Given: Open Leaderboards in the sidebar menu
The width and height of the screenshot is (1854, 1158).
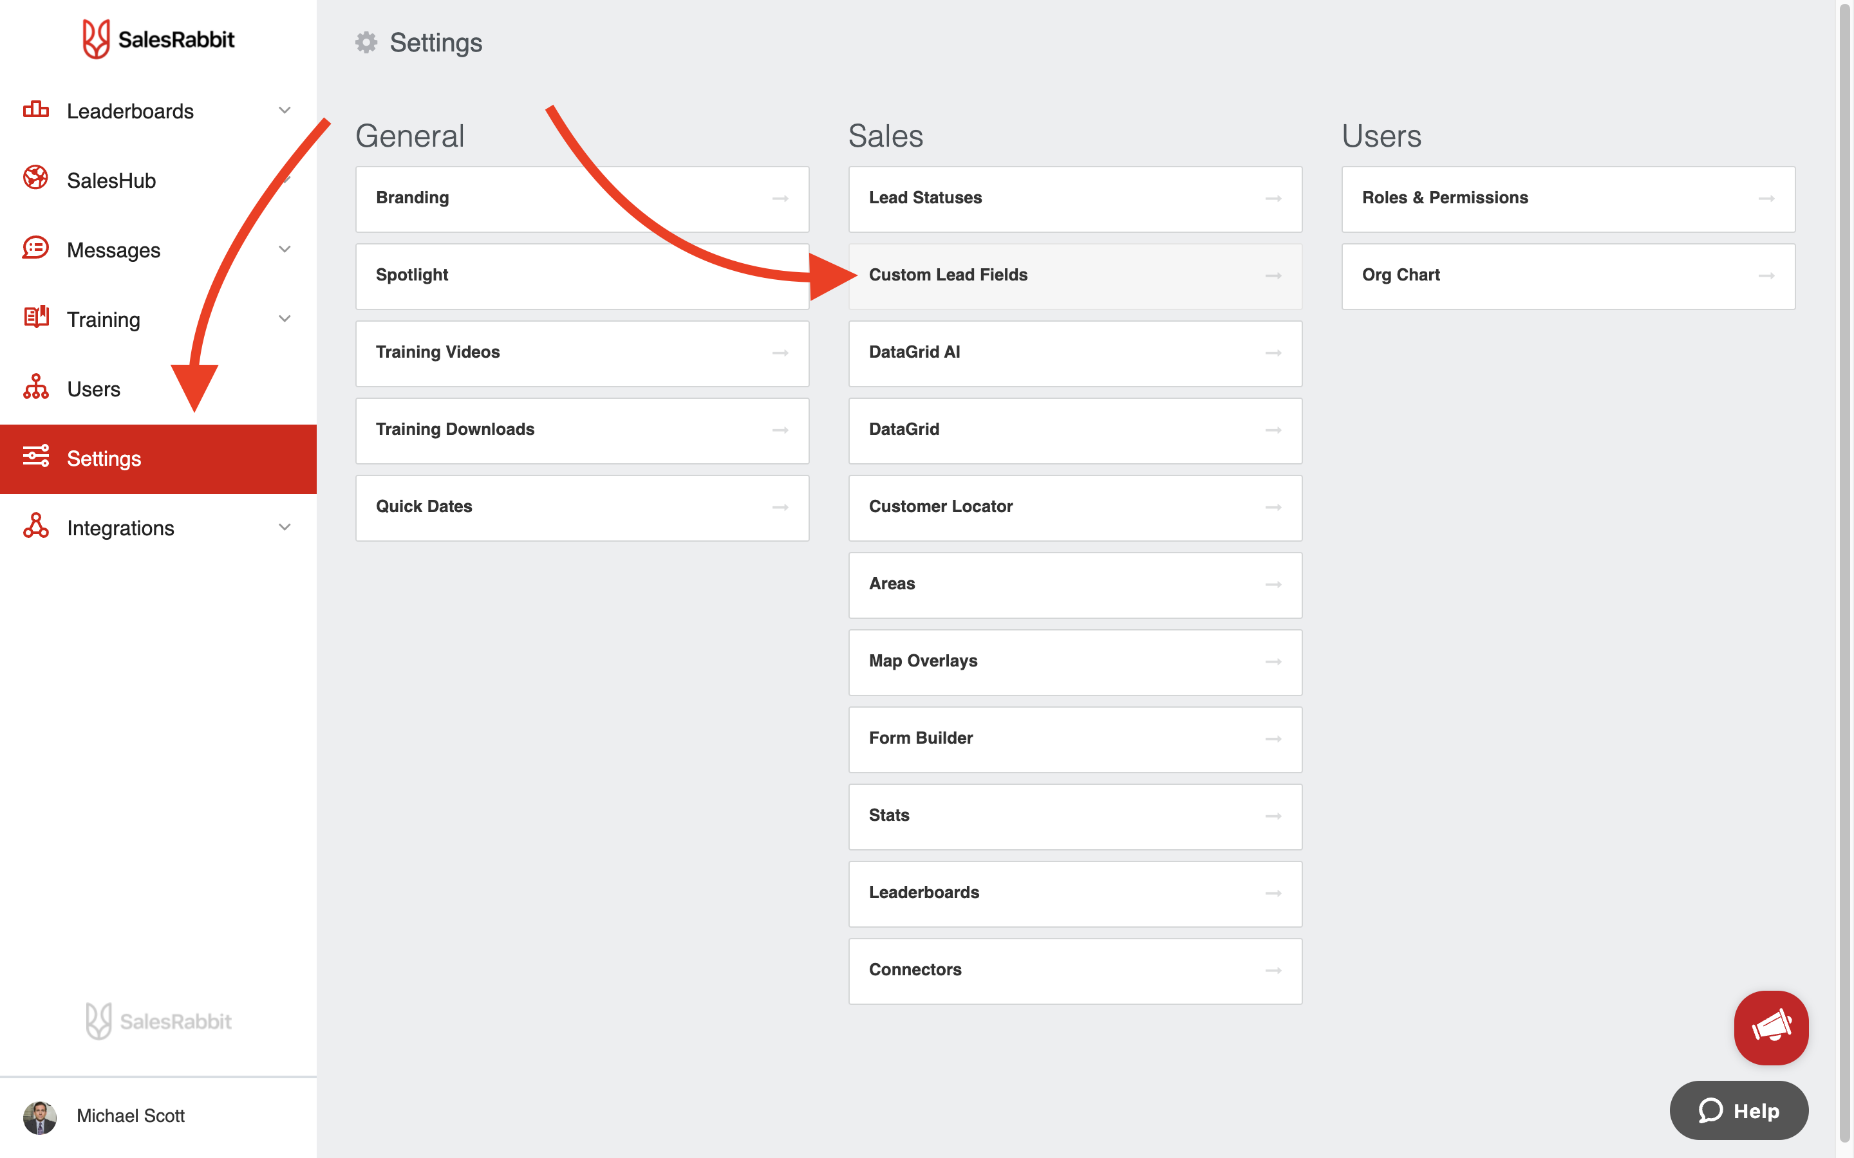Looking at the screenshot, I should point(158,111).
